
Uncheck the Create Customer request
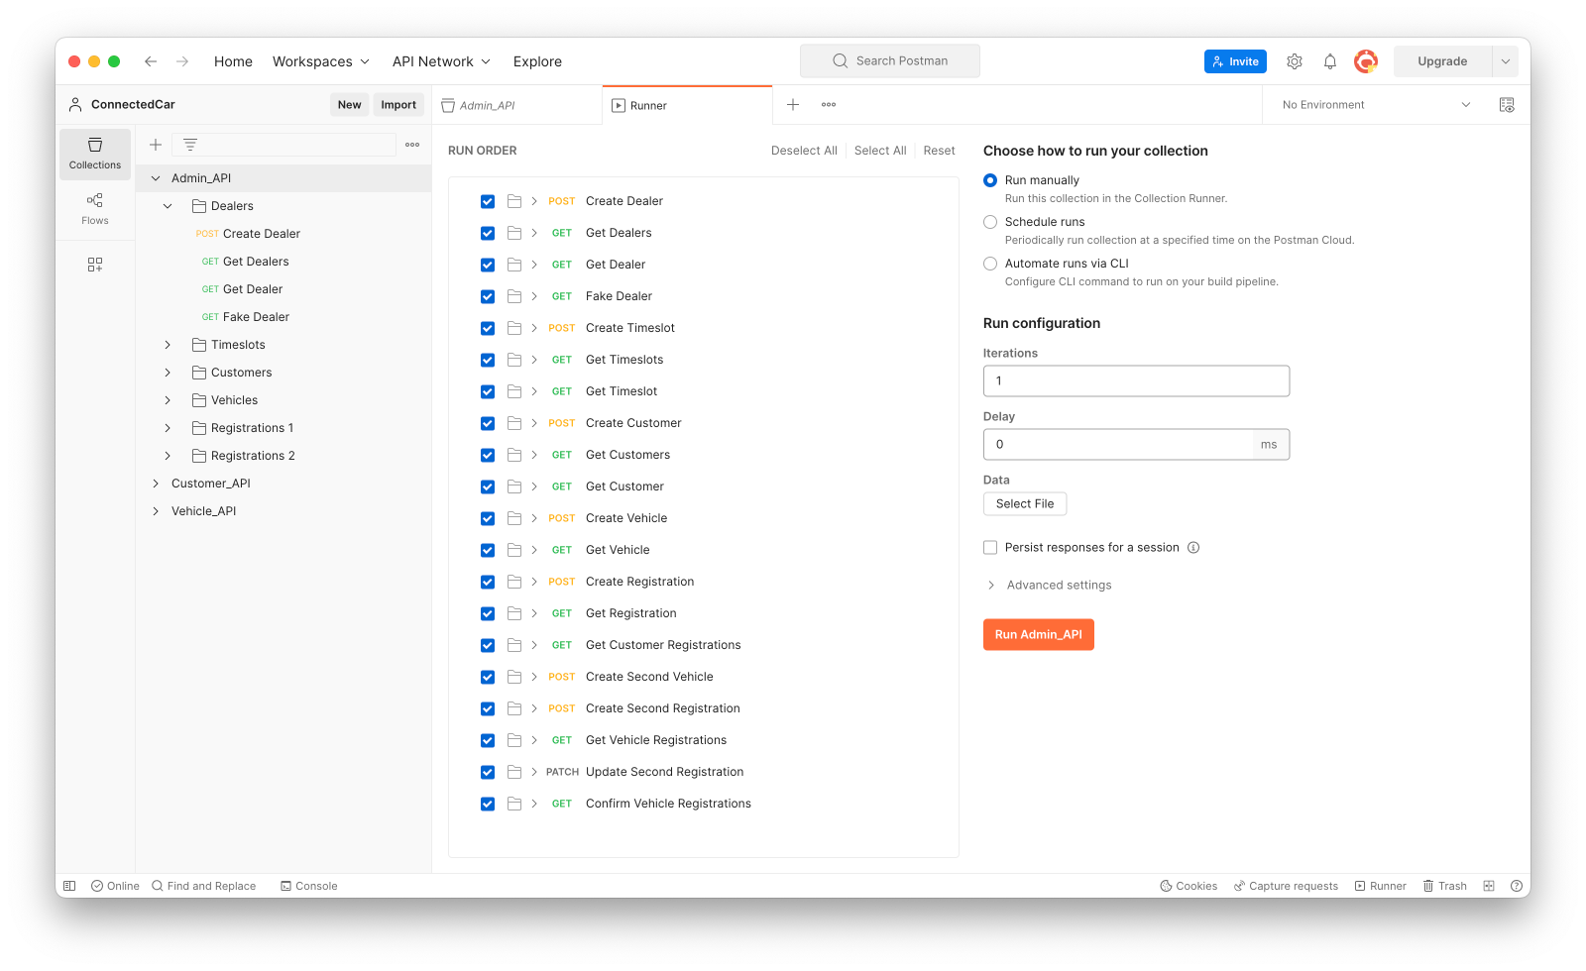coord(488,423)
